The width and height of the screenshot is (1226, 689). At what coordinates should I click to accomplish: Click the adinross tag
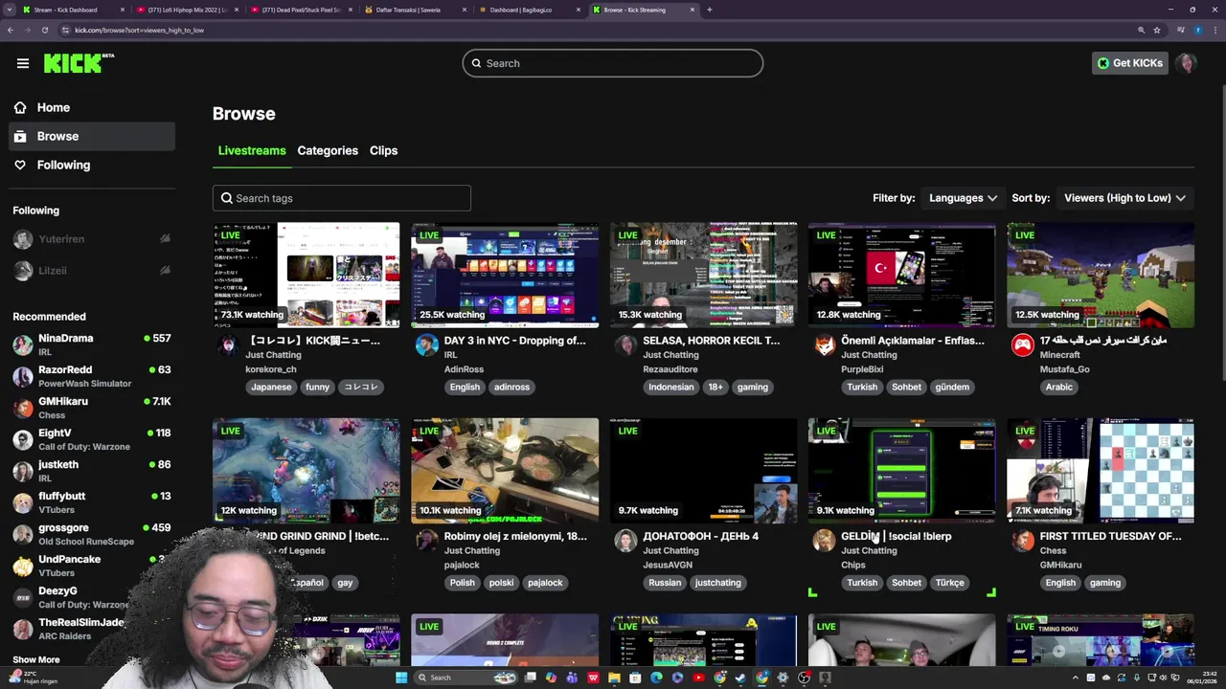click(511, 387)
